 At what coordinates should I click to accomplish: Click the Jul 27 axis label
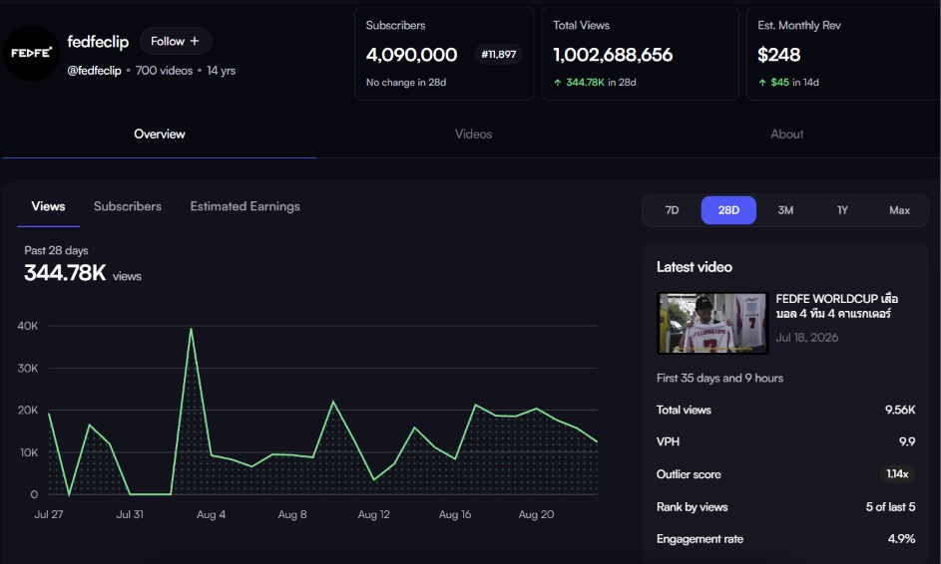click(x=49, y=514)
